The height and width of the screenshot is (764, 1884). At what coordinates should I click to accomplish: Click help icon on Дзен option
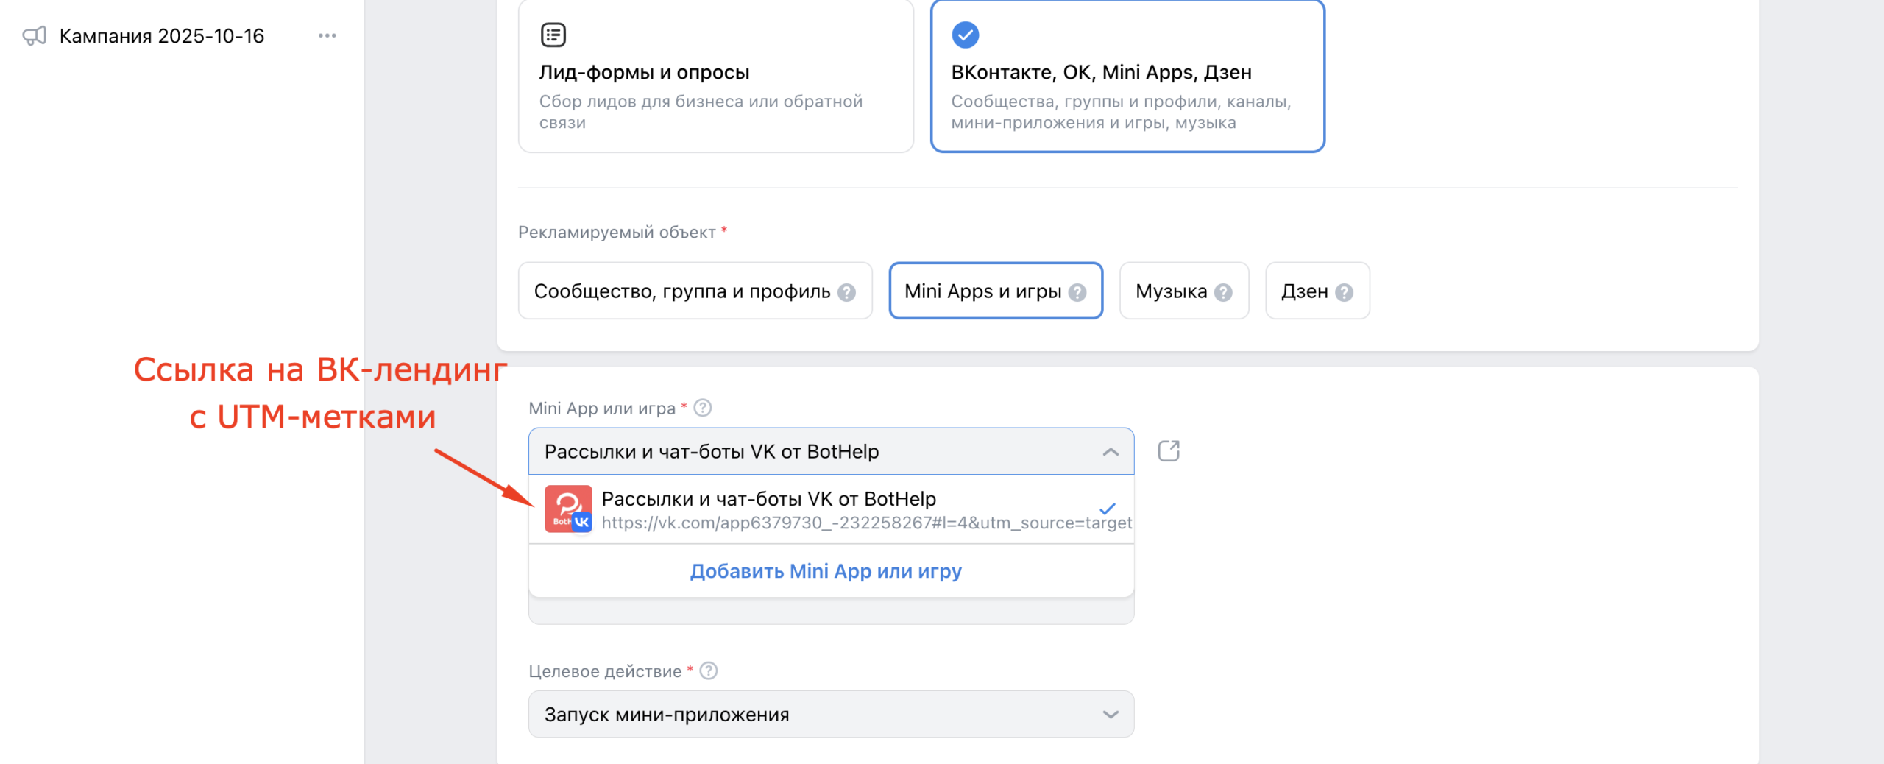point(1344,292)
